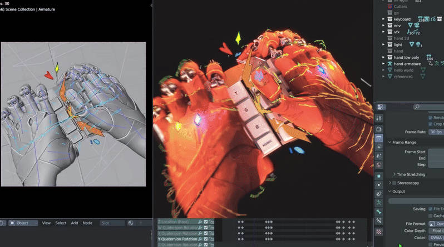Expand the Time Stretching panel
The width and height of the screenshot is (444, 247).
pos(394,174)
